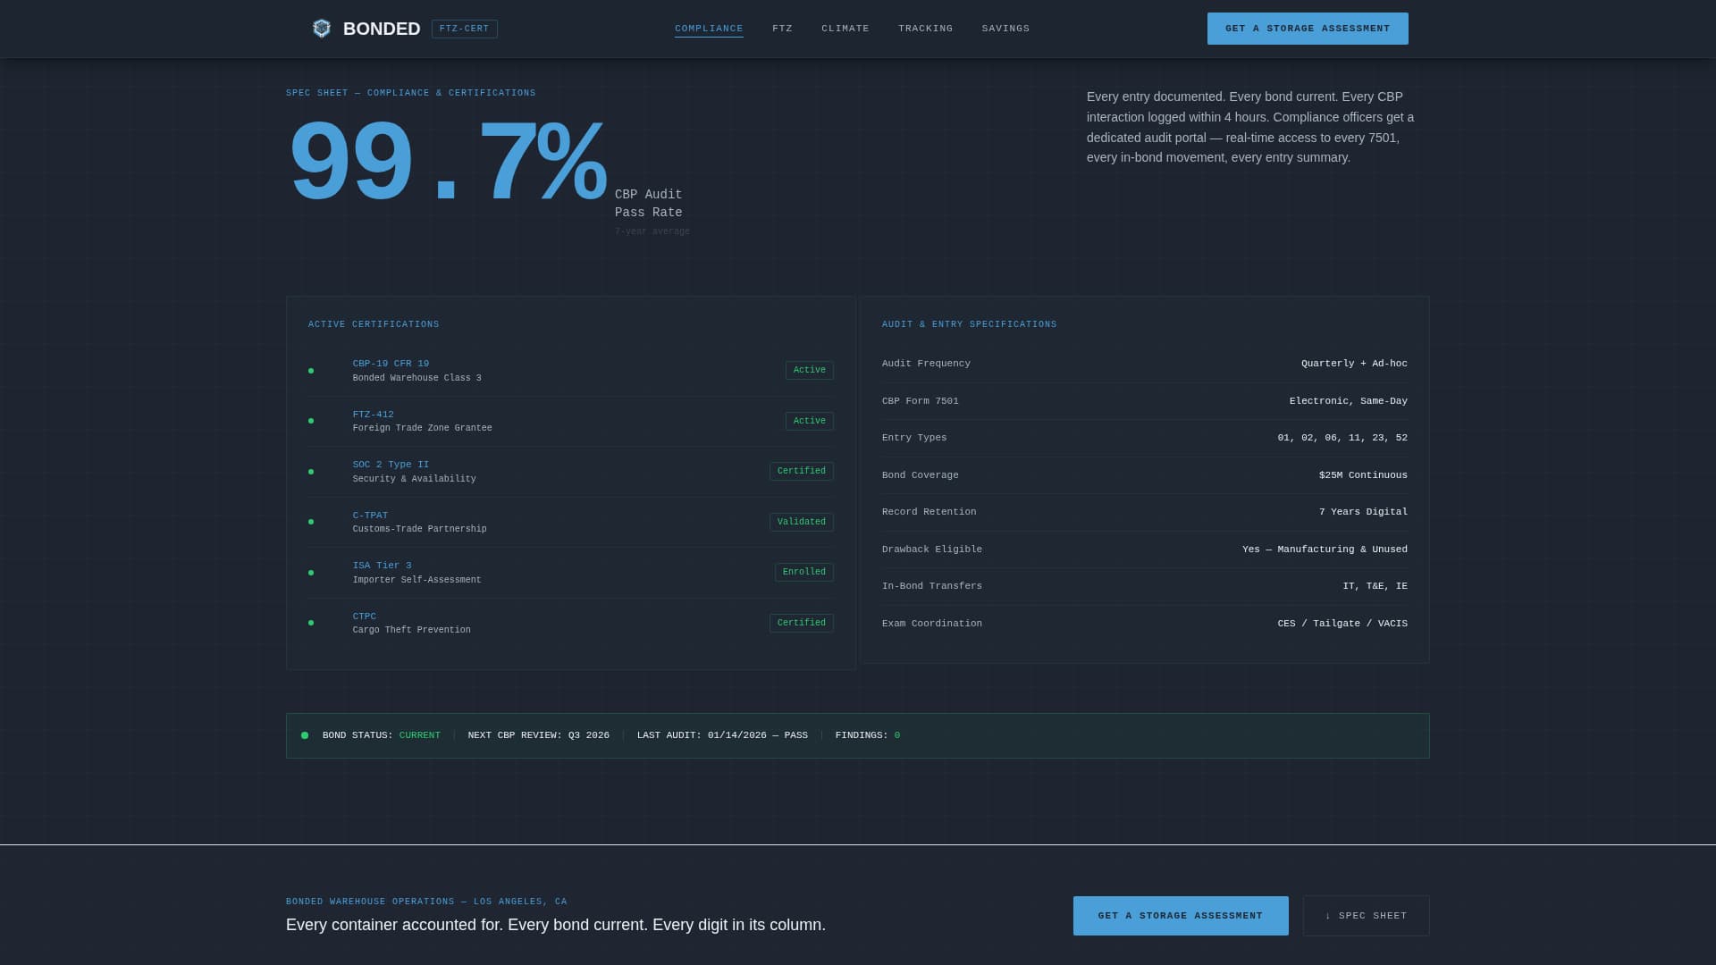Open the TRACKING navigation dropdown
The image size is (1716, 965).
pos(925,28)
